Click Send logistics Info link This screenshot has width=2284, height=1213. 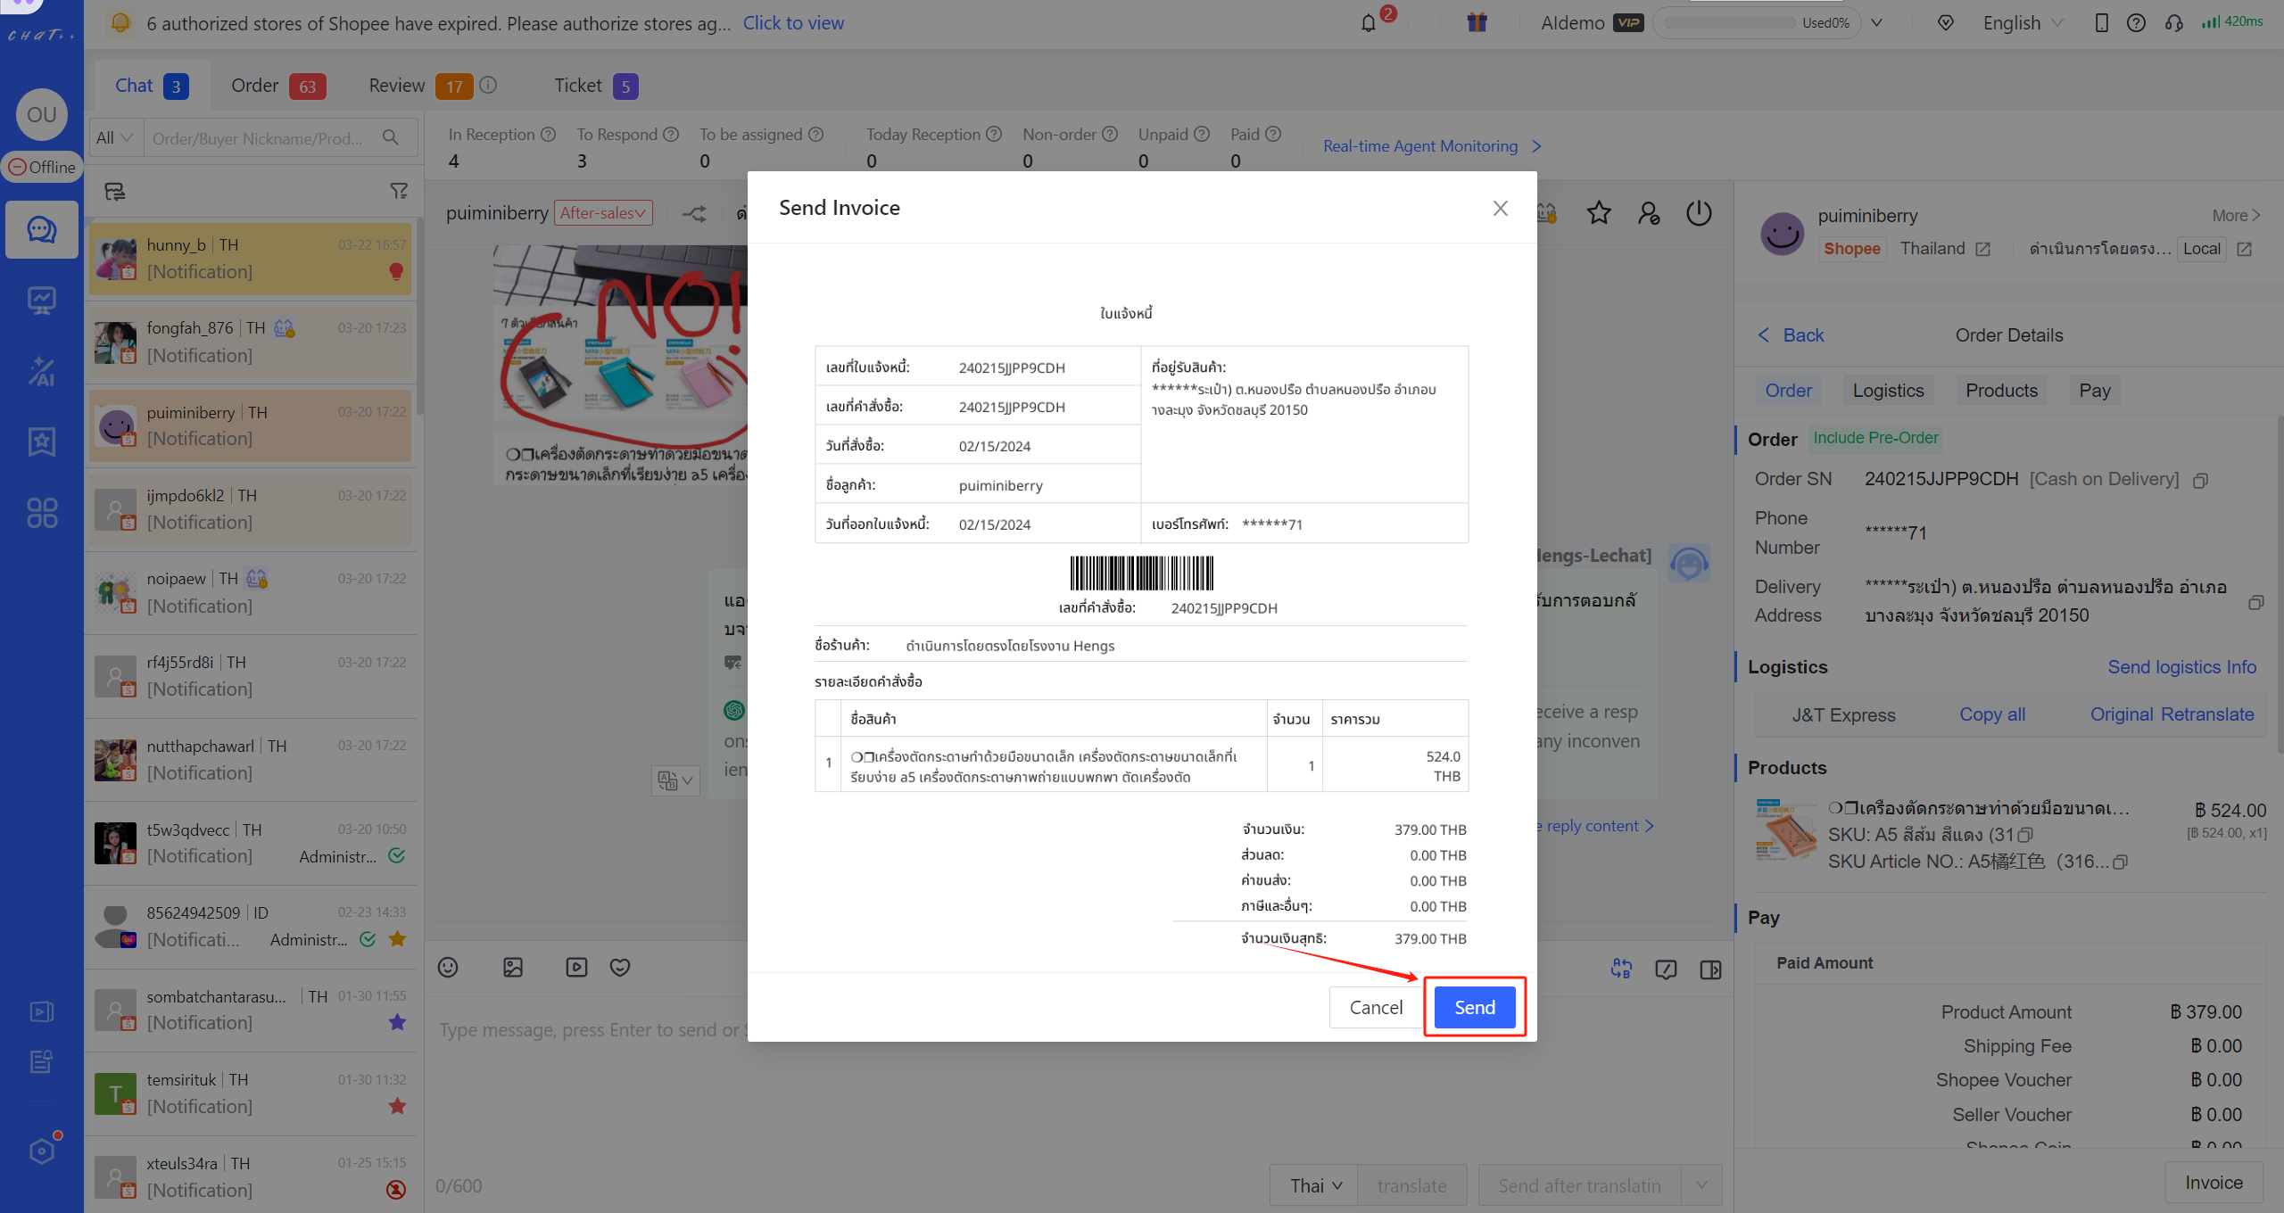2181,667
